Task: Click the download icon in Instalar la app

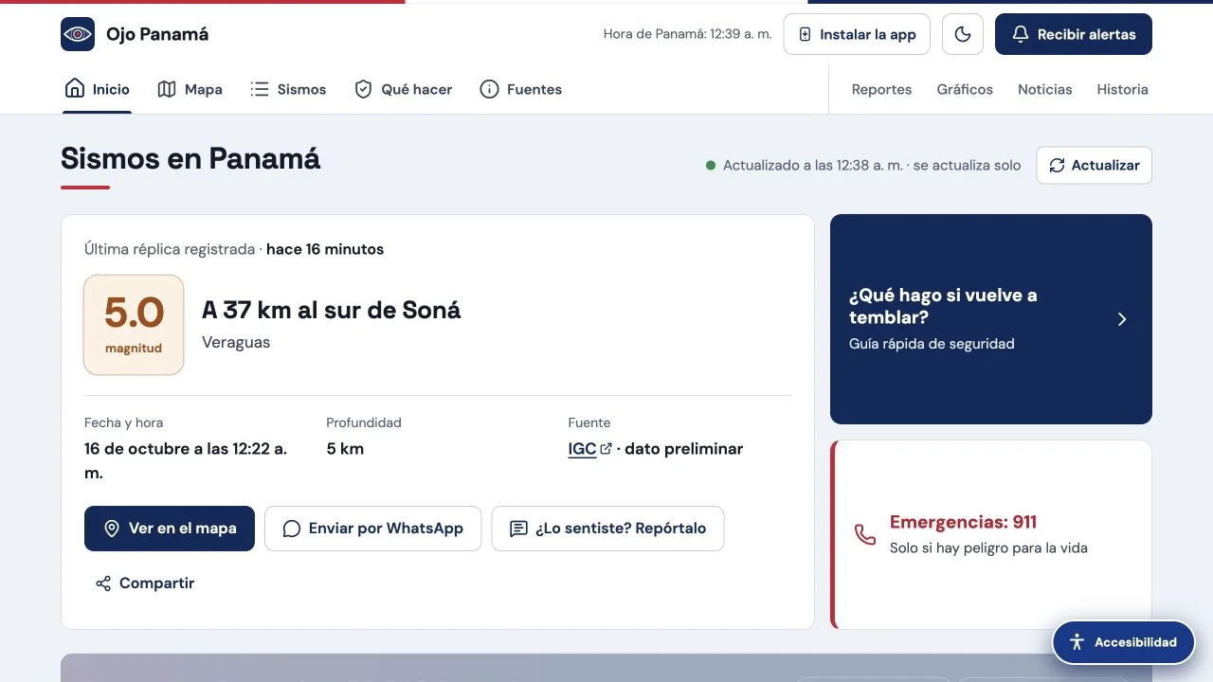Action: coord(806,34)
